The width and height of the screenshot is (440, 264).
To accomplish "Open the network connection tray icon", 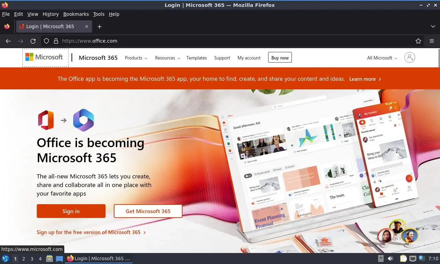I will 413,258.
